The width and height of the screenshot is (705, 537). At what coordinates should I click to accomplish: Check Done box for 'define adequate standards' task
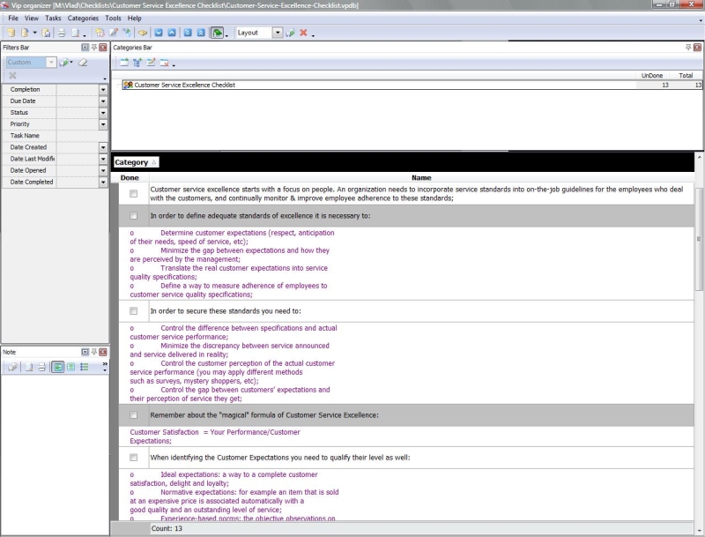click(134, 215)
